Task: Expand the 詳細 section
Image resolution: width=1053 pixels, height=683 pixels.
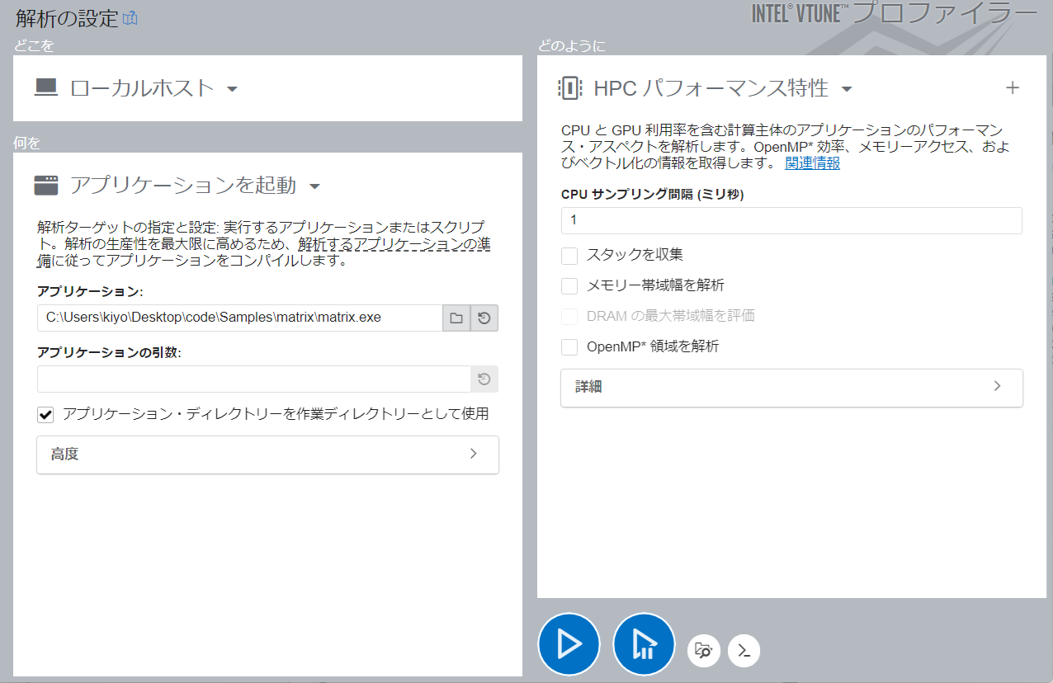Action: click(x=791, y=387)
